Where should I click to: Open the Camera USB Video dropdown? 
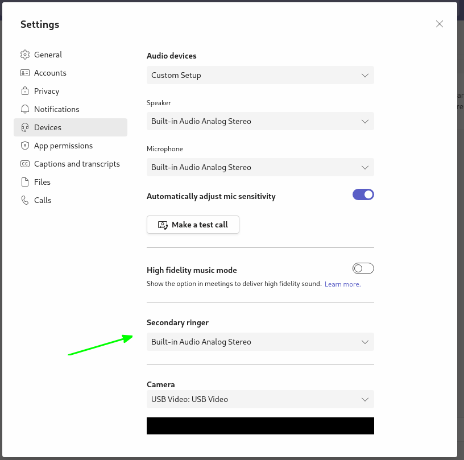click(x=260, y=399)
